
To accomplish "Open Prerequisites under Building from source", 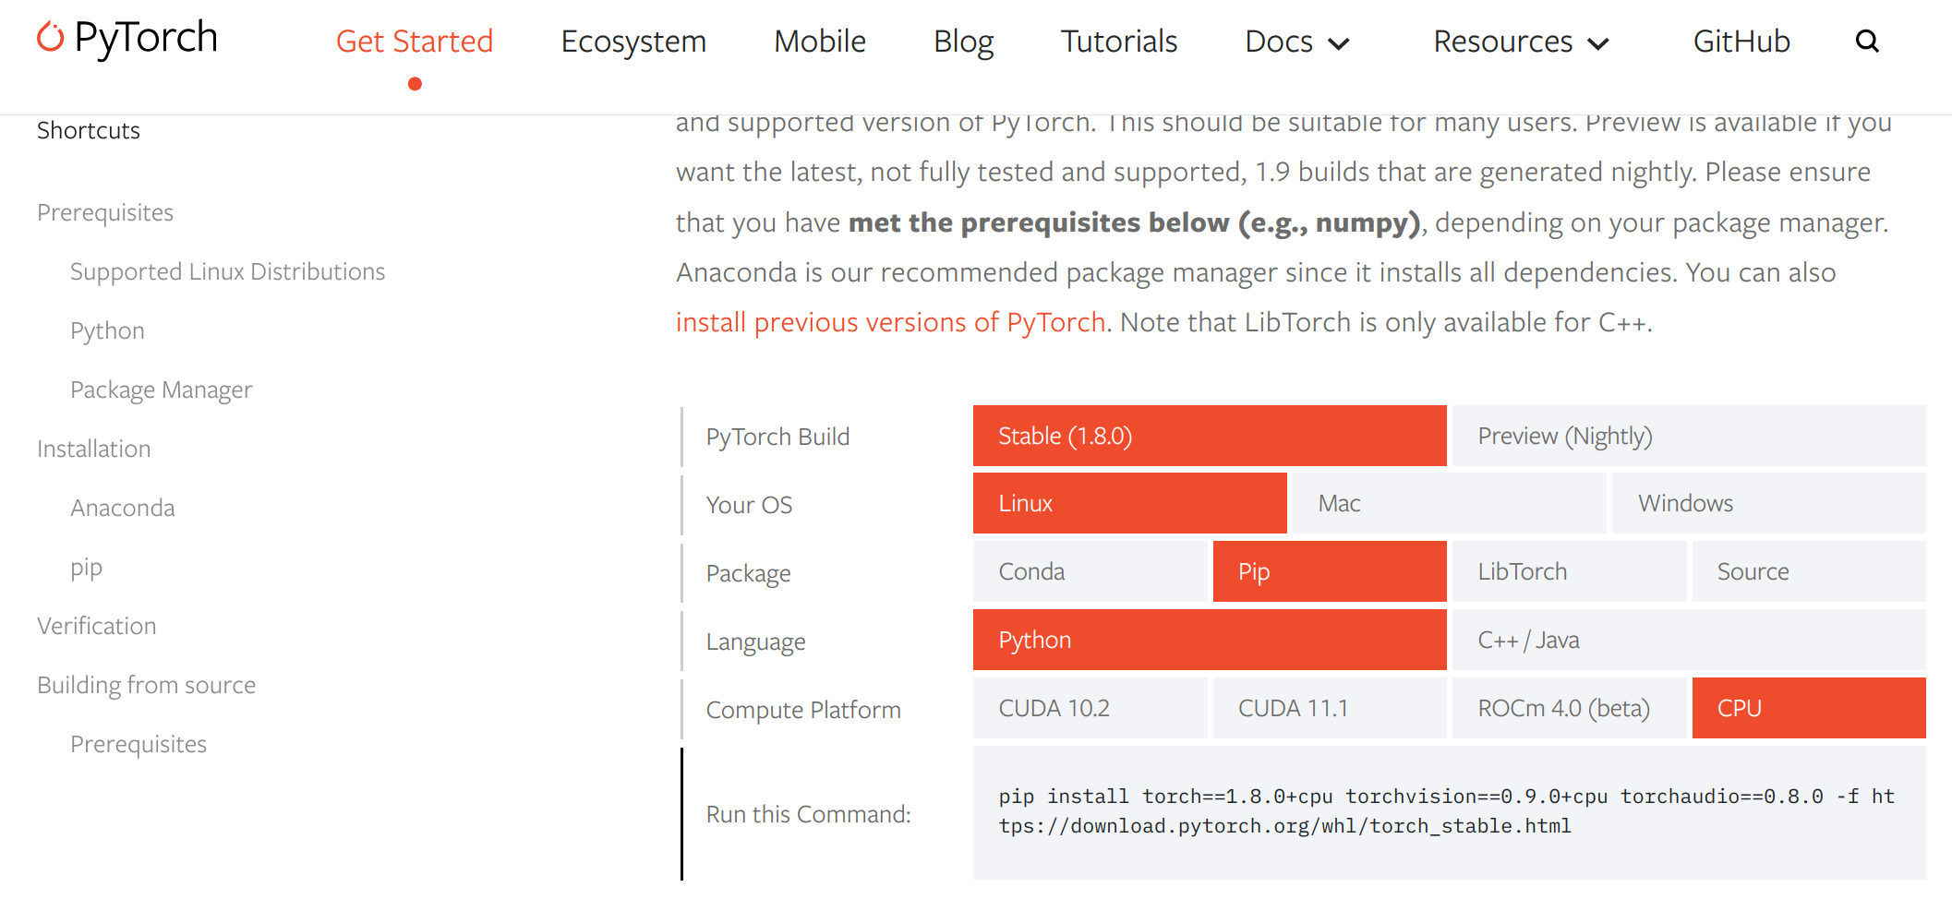I will pyautogui.click(x=139, y=745).
